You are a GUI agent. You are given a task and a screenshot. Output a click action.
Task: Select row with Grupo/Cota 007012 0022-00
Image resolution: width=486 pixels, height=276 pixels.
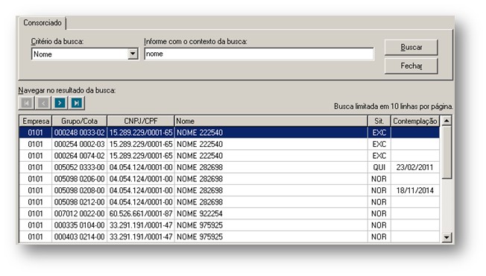pyautogui.click(x=230, y=213)
